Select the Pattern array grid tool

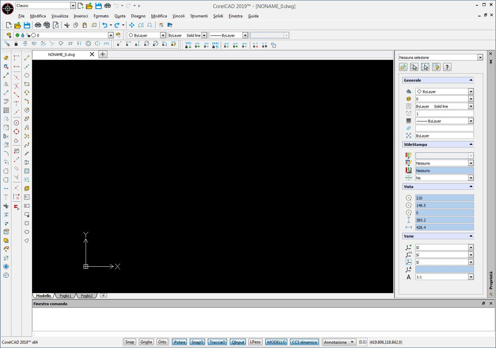click(x=6, y=110)
